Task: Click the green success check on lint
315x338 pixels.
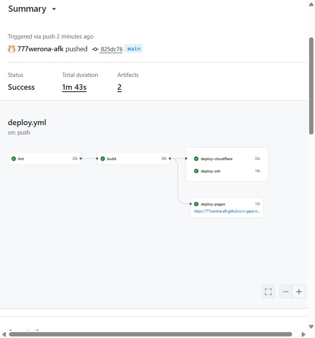Action: [14, 159]
